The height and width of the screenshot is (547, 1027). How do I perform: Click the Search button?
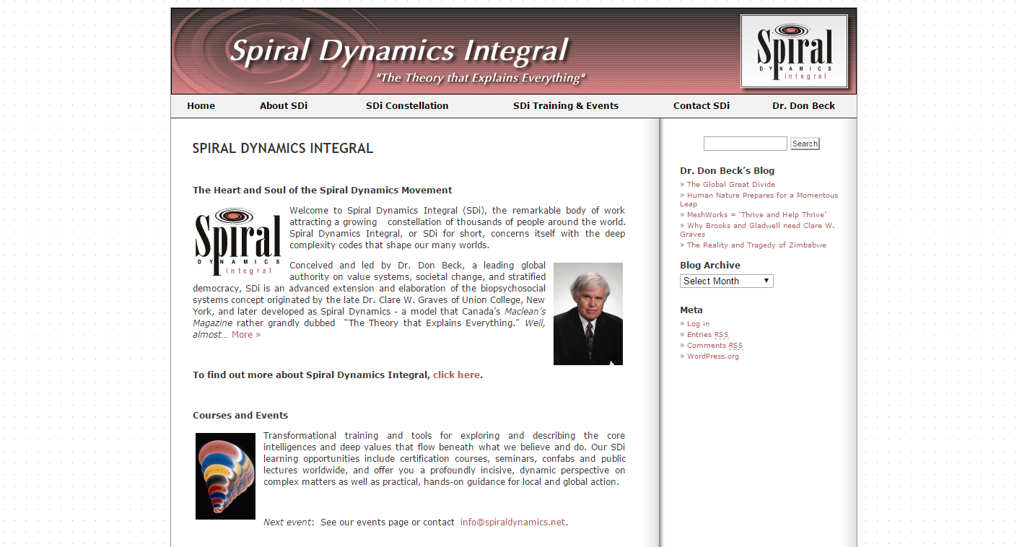coord(805,144)
